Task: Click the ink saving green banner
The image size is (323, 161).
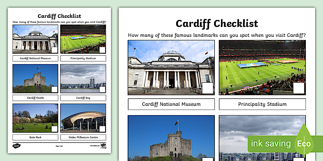Action: [x=270, y=144]
